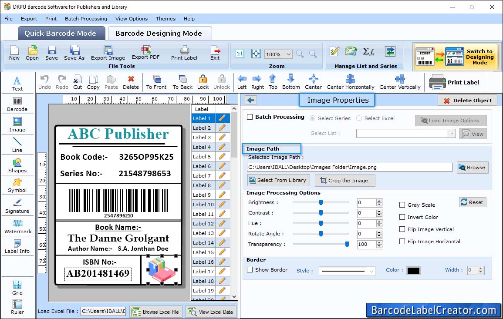Viewport: 503px width, 319px height.
Task: Click the Zoom Out magnifier
Action: pos(313,54)
